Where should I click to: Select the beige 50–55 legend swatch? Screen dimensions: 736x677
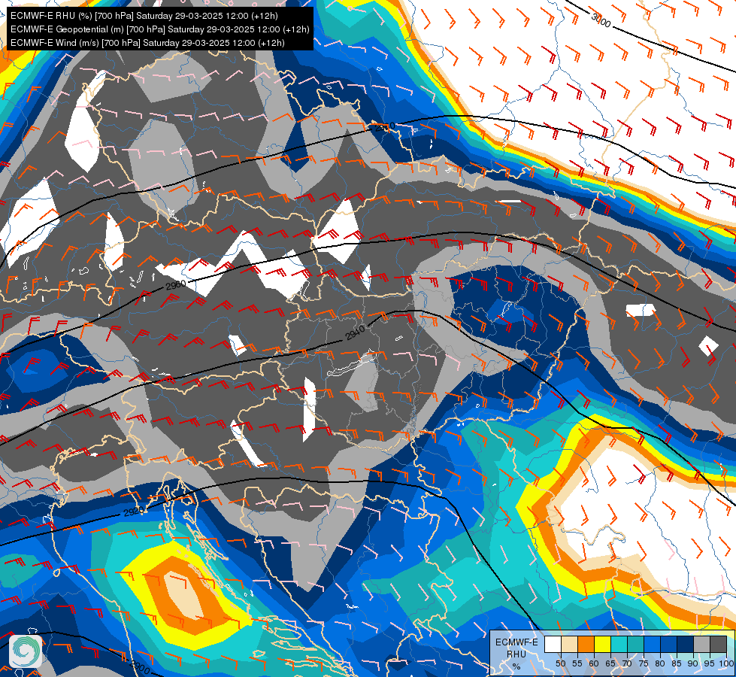pyautogui.click(x=569, y=644)
